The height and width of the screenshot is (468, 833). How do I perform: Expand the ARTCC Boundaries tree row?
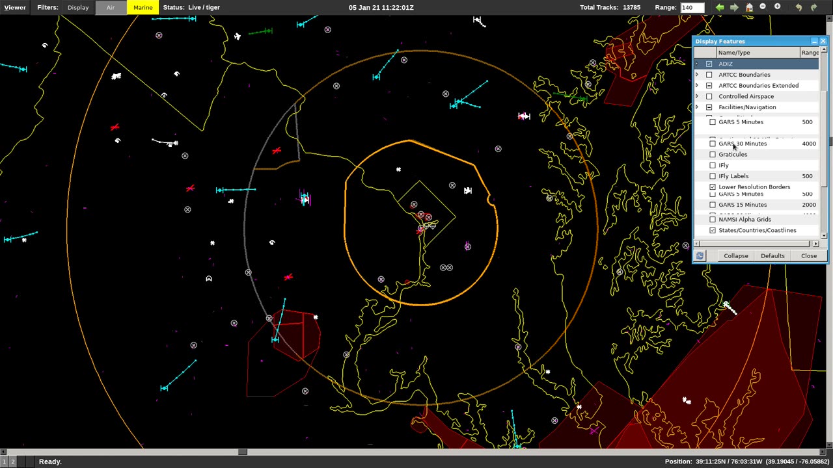[x=697, y=75]
